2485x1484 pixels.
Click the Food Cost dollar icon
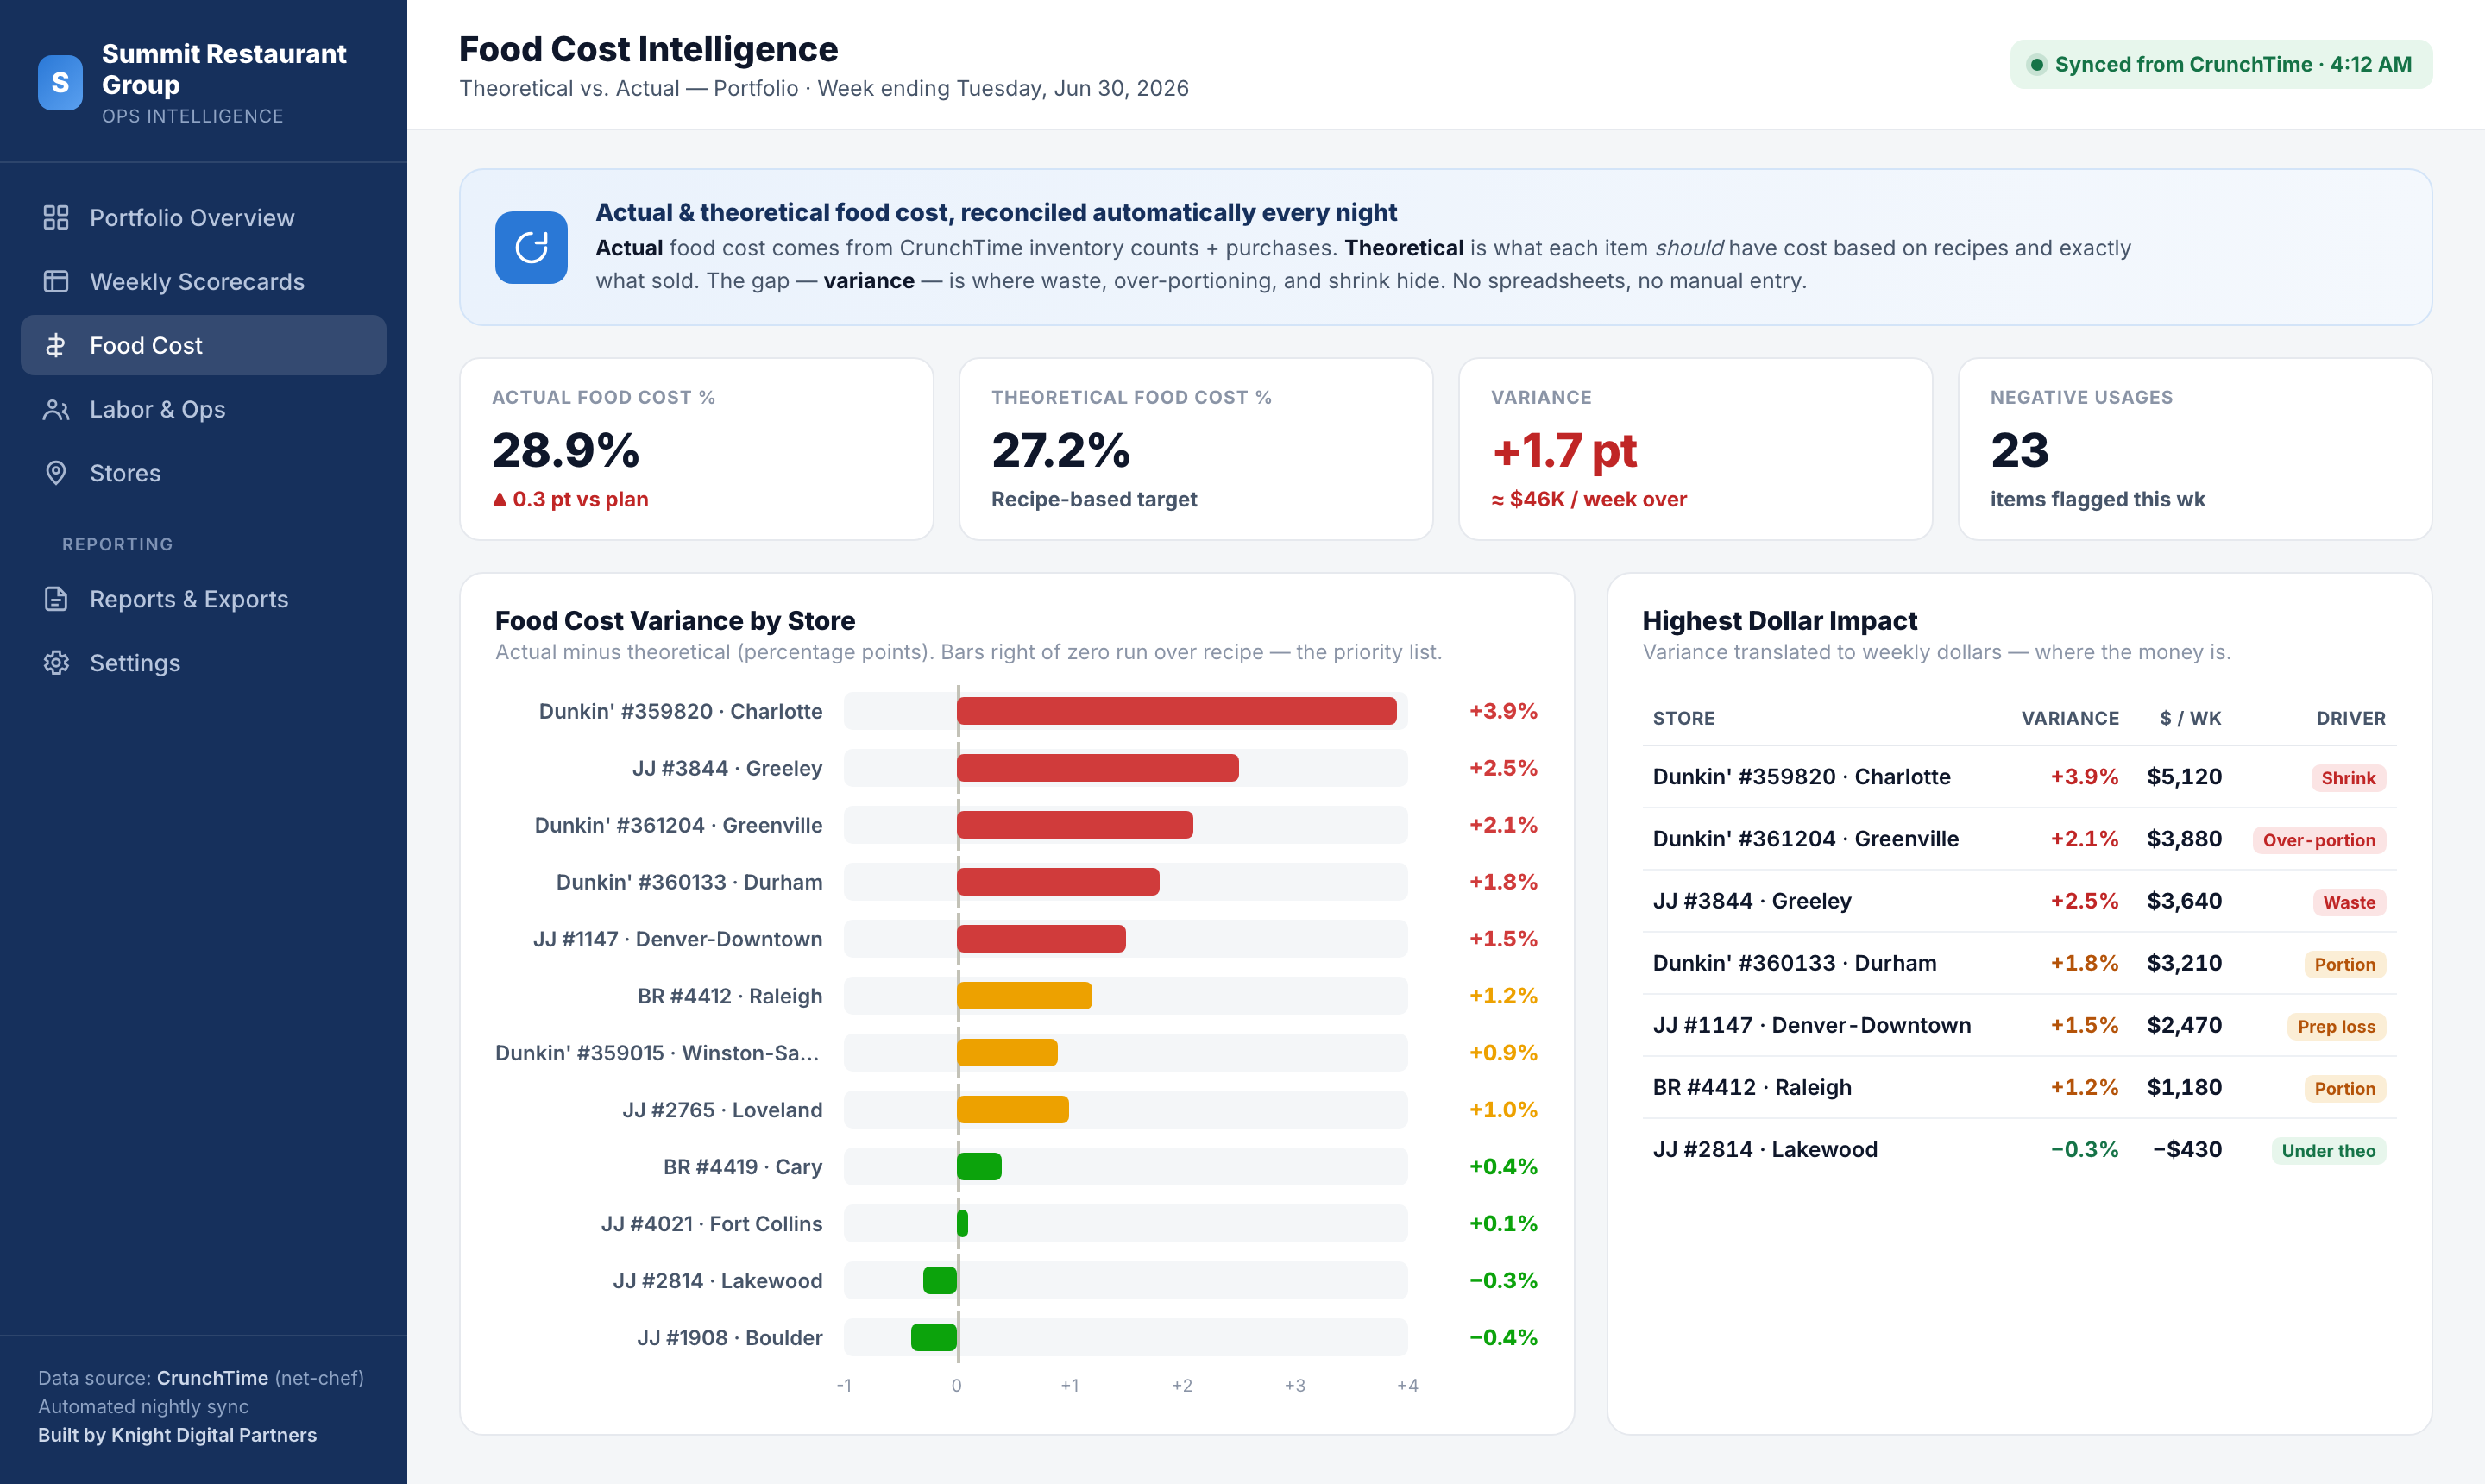coord(56,346)
